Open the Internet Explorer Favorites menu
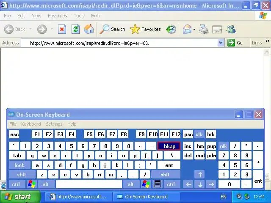The width and height of the screenshot is (271, 203). [58, 16]
